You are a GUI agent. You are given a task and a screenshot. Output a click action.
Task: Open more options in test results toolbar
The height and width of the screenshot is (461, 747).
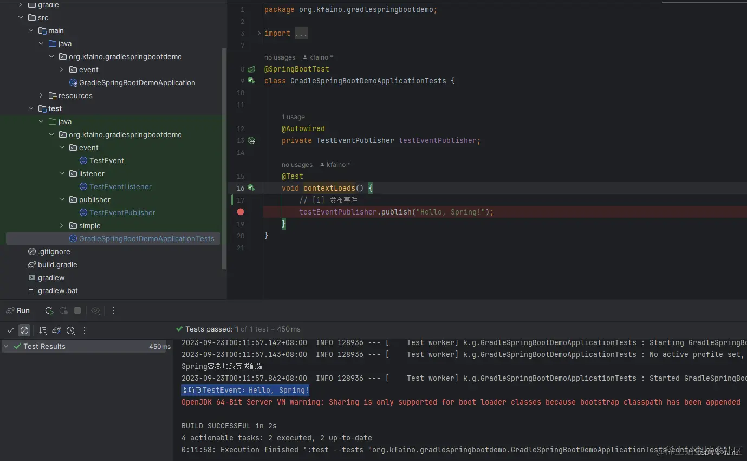(85, 330)
